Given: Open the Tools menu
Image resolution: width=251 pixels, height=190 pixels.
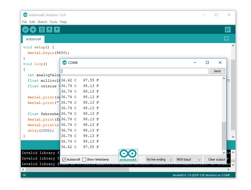Looking at the screenshot, I should (53, 22).
